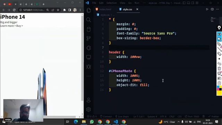This screenshot has height=125, width=222.
Task: Select the annotation line drawing tool
Action: [219, 49]
